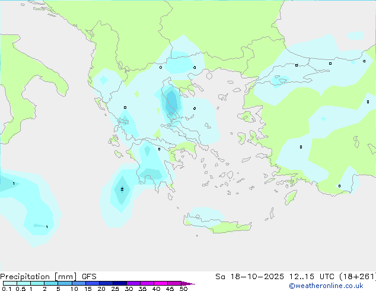Image resolution: width=376 pixels, height=291 pixels.
Task: Click the legend scale label '25'
Action: 115,289
